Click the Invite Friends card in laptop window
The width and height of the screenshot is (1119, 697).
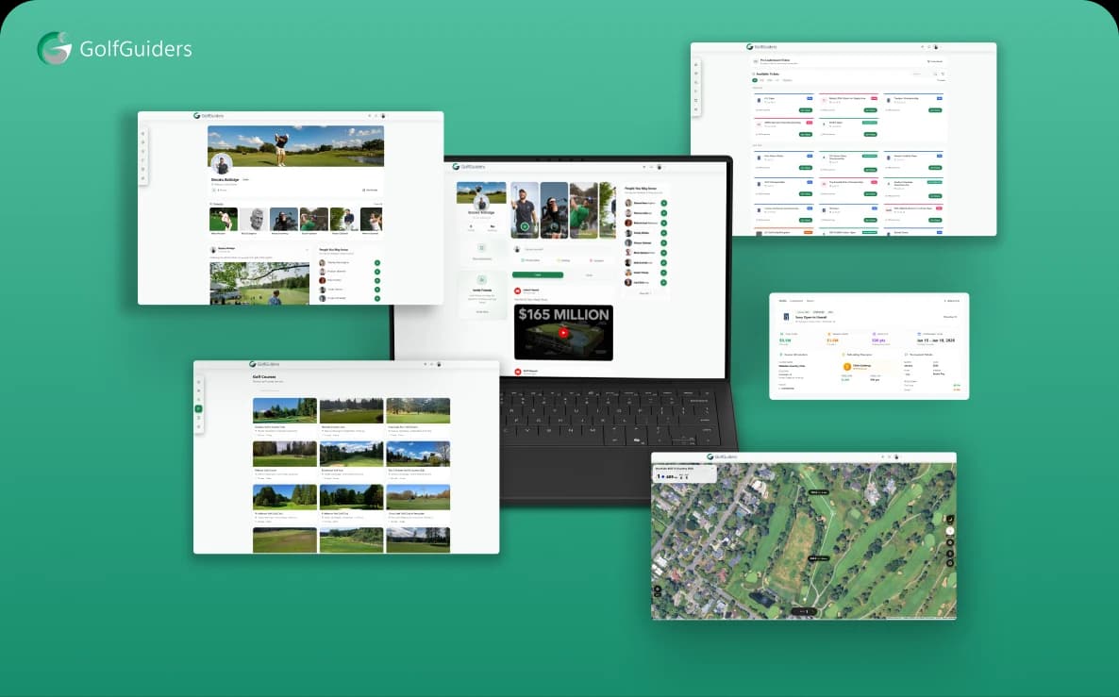pyautogui.click(x=482, y=294)
